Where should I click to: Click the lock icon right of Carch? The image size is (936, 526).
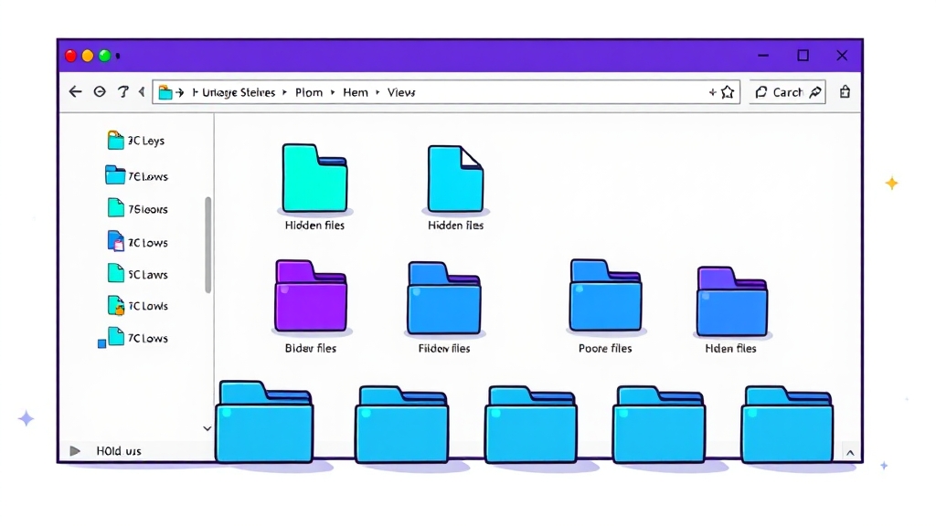click(845, 92)
